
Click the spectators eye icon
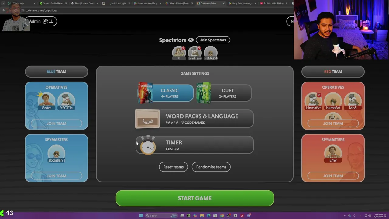pyautogui.click(x=191, y=40)
